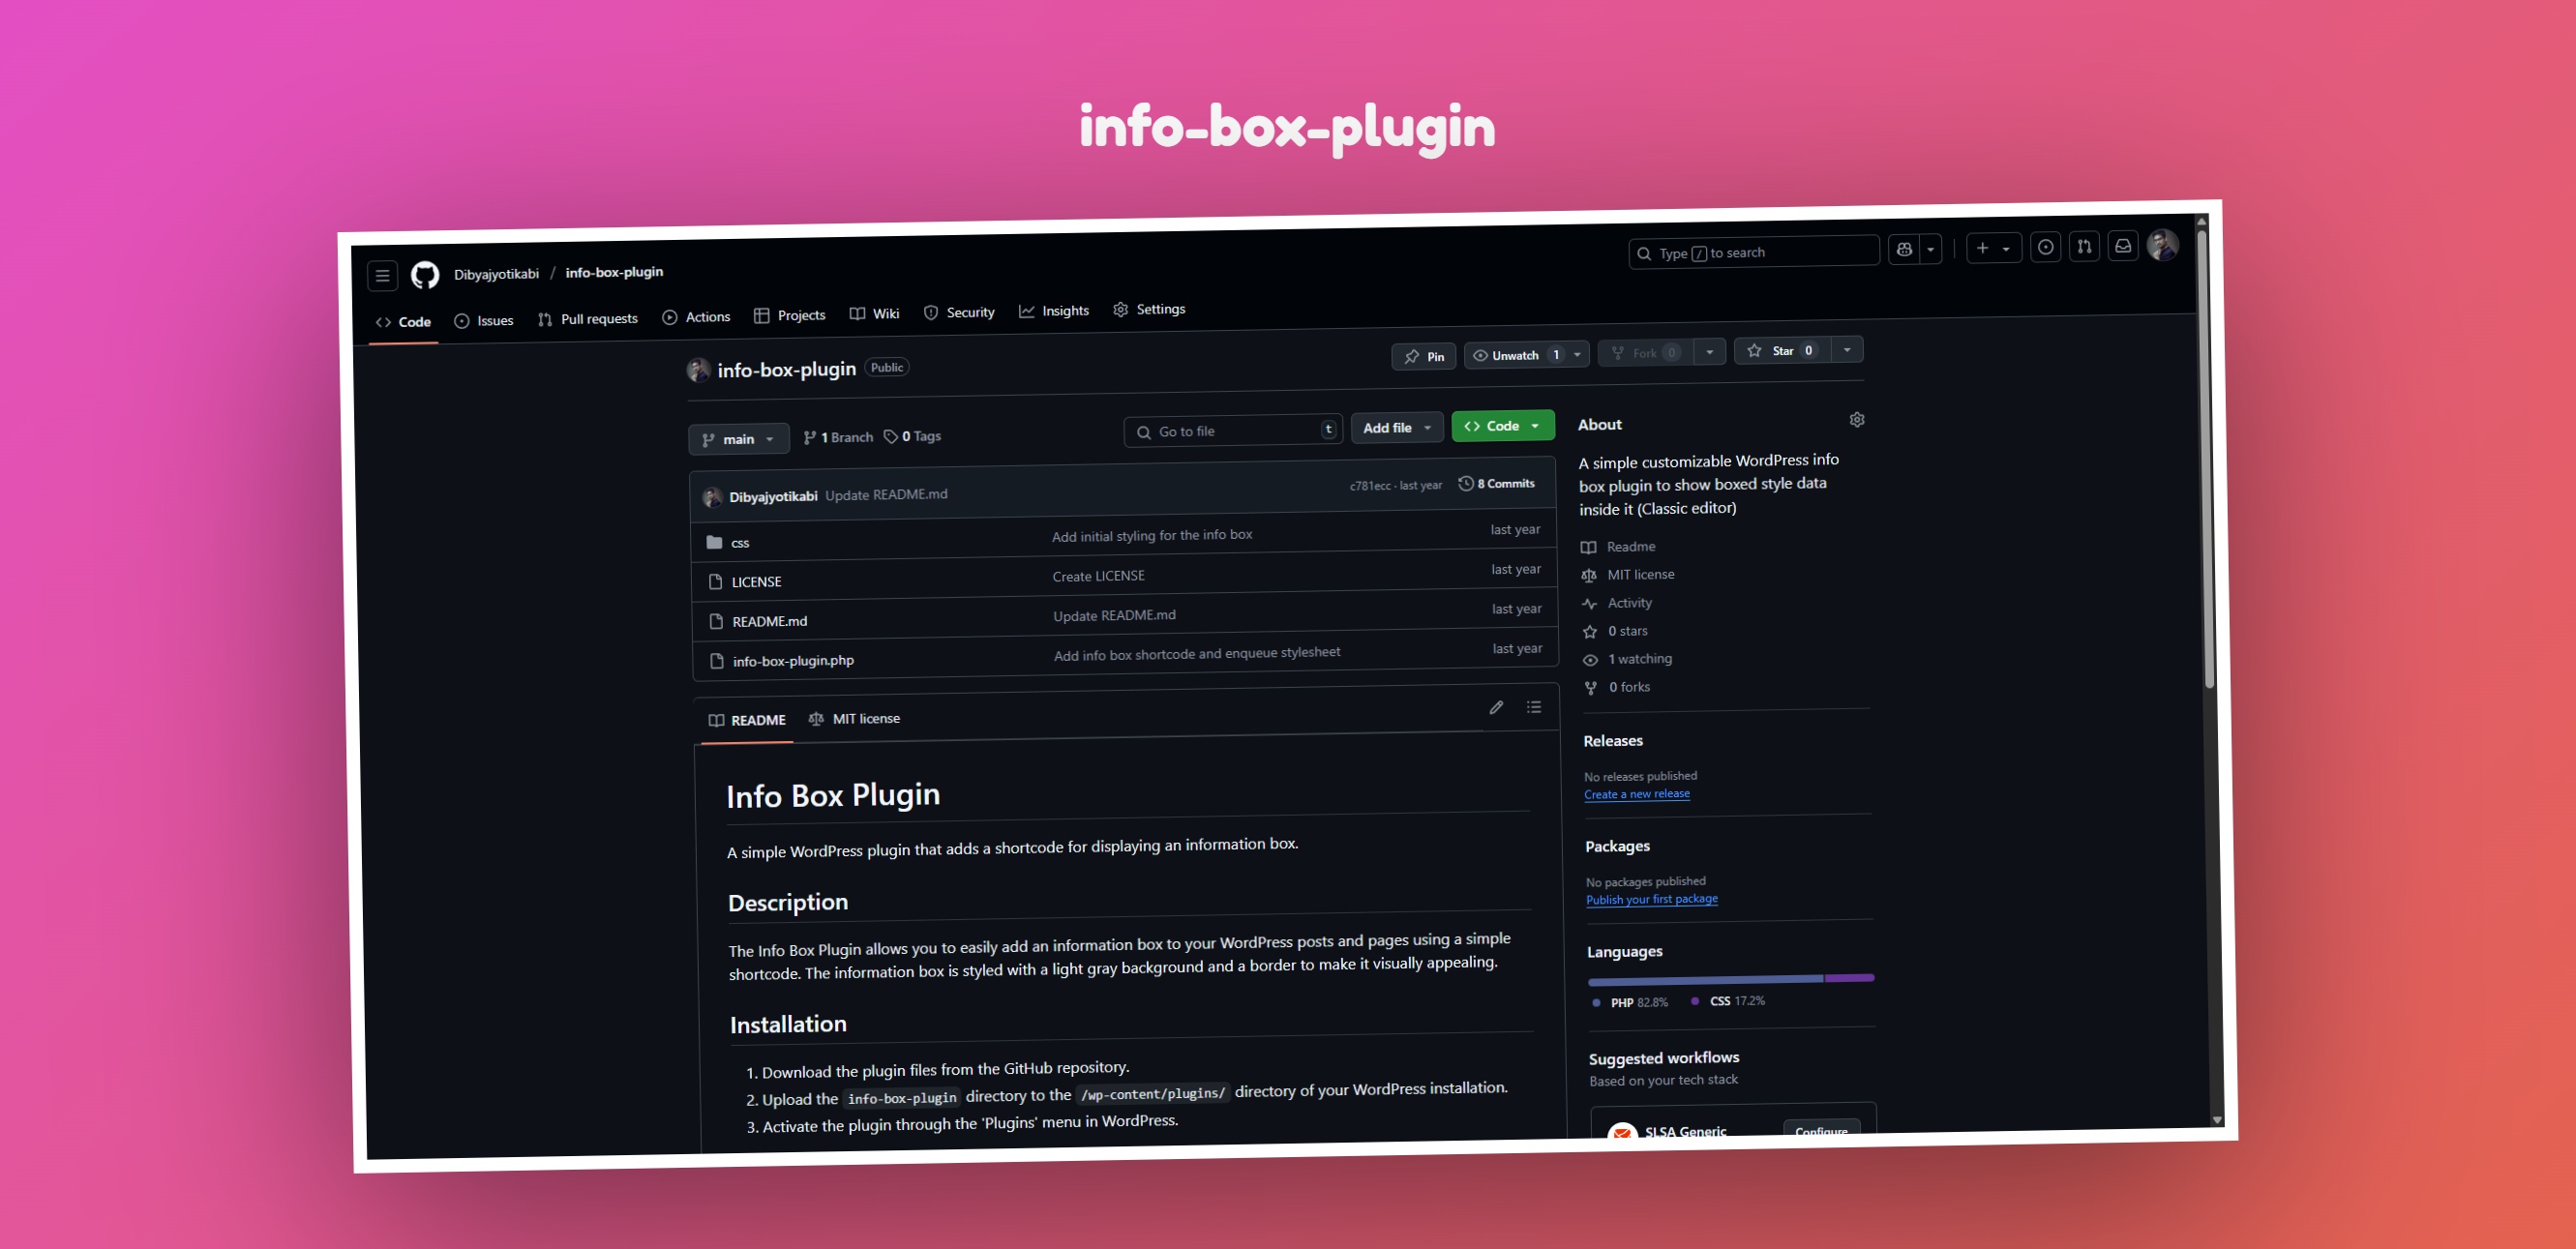The image size is (2576, 1249).
Task: Click the Fork button
Action: pos(1646,353)
